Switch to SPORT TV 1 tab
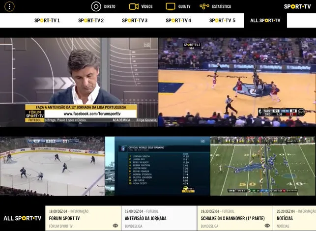Image resolution: width=316 pixels, height=231 pixels. pos(47,20)
